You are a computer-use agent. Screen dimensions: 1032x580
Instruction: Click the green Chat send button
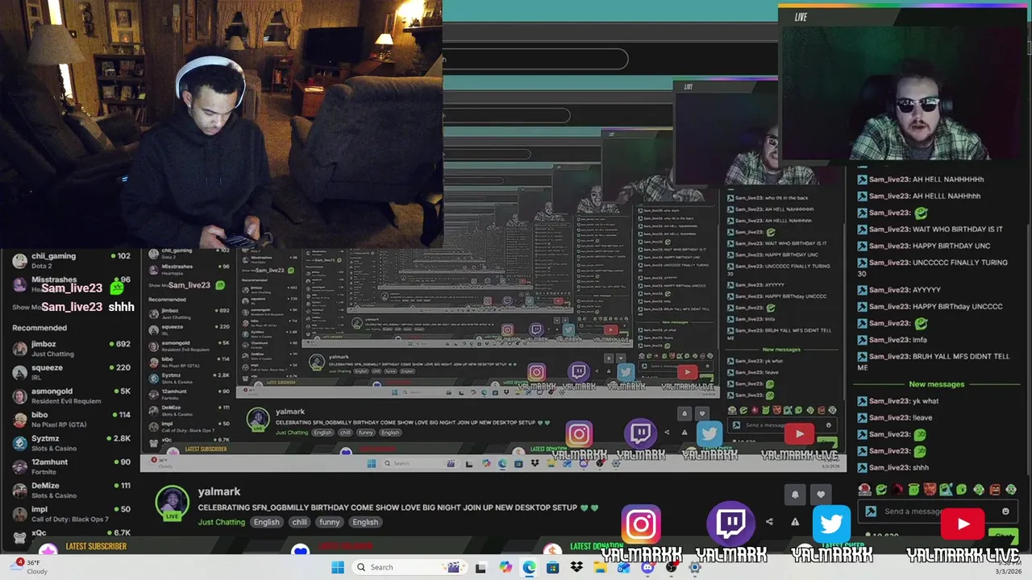[x=1002, y=535]
